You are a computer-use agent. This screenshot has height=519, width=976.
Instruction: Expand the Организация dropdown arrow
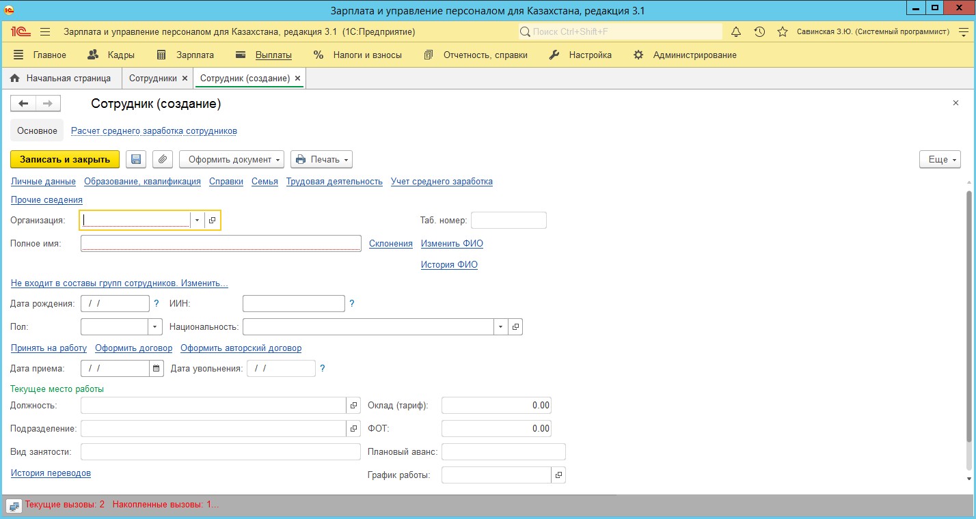(x=197, y=220)
